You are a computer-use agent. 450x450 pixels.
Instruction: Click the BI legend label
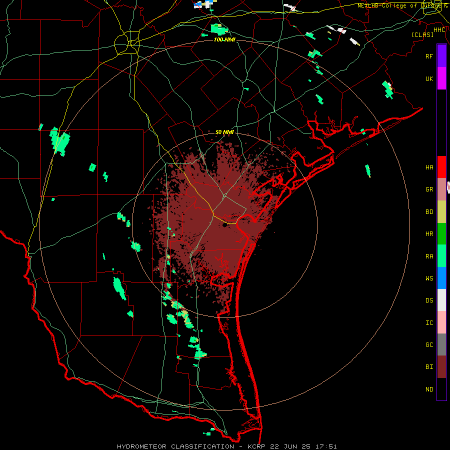point(429,367)
